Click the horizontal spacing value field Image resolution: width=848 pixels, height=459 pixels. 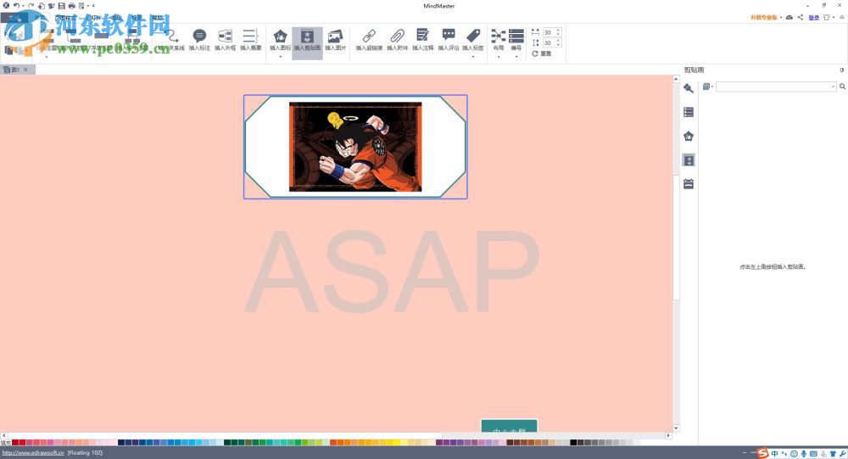pos(549,32)
